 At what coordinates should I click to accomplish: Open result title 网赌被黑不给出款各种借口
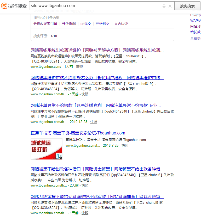tap(97, 169)
